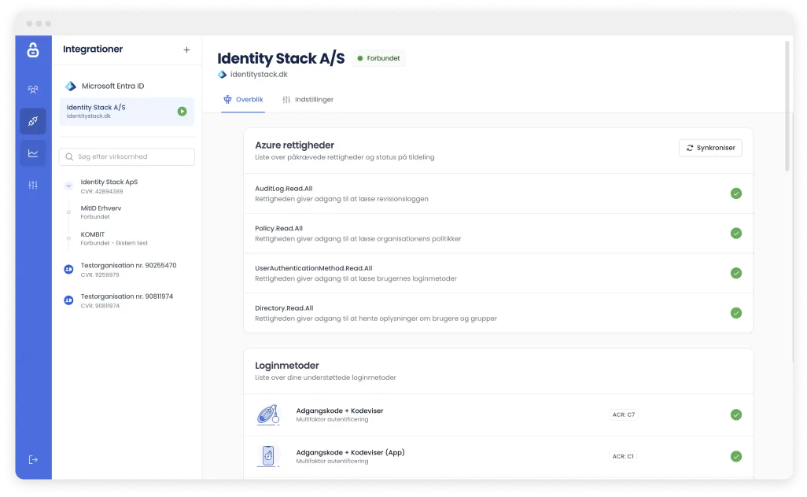Select MitID Erhverv tree item
807x497 pixels.
point(101,212)
